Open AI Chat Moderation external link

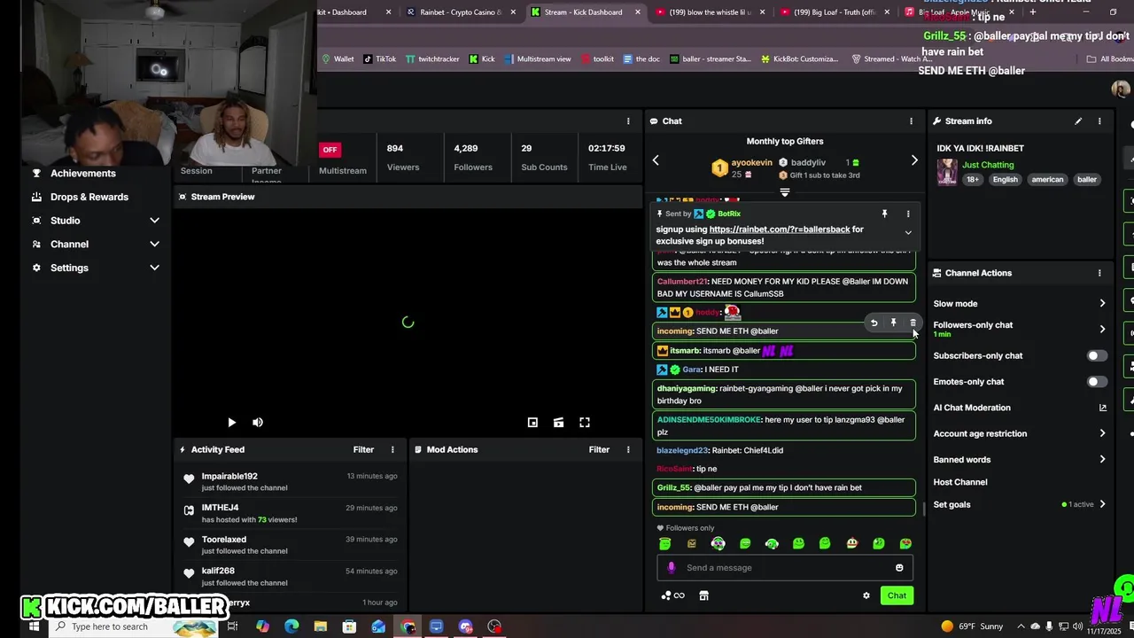pyautogui.click(x=1103, y=408)
